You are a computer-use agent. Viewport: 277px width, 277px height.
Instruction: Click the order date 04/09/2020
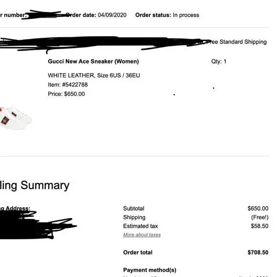tap(112, 15)
